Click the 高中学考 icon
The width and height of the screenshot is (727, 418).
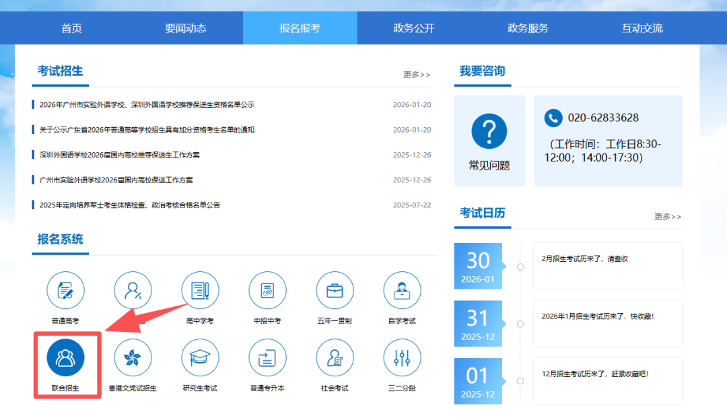point(200,291)
